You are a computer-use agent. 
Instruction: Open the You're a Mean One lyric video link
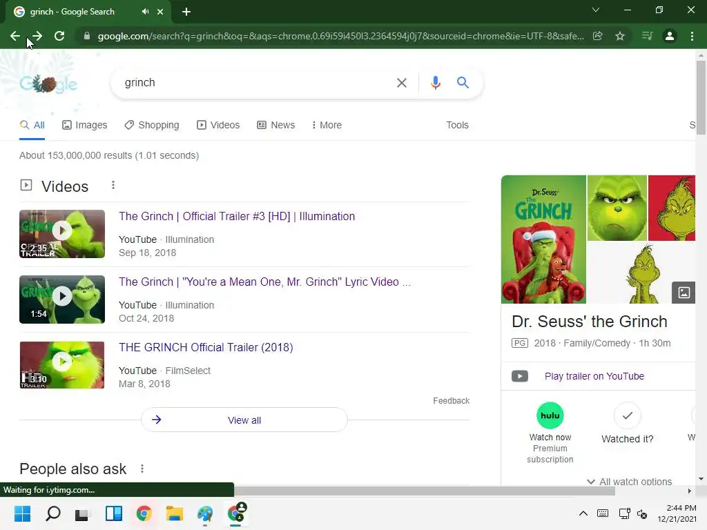point(264,282)
